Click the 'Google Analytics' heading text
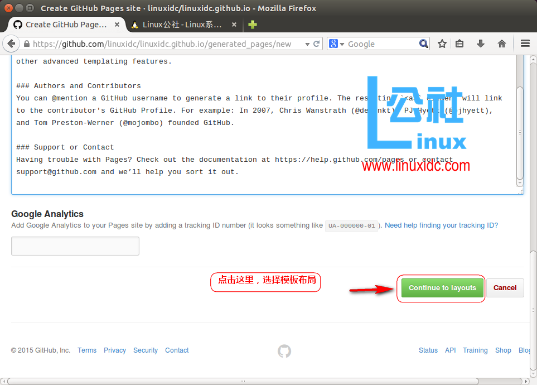Image resolution: width=537 pixels, height=385 pixels. coord(47,214)
